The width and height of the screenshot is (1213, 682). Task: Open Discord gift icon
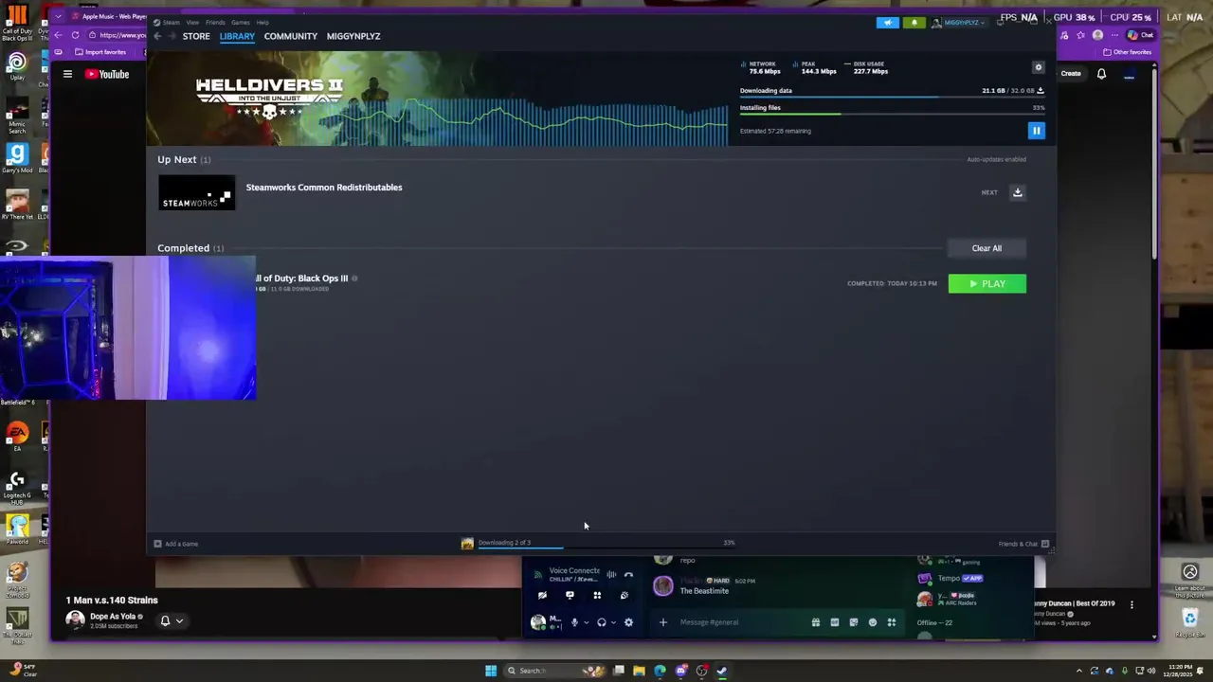coord(815,622)
